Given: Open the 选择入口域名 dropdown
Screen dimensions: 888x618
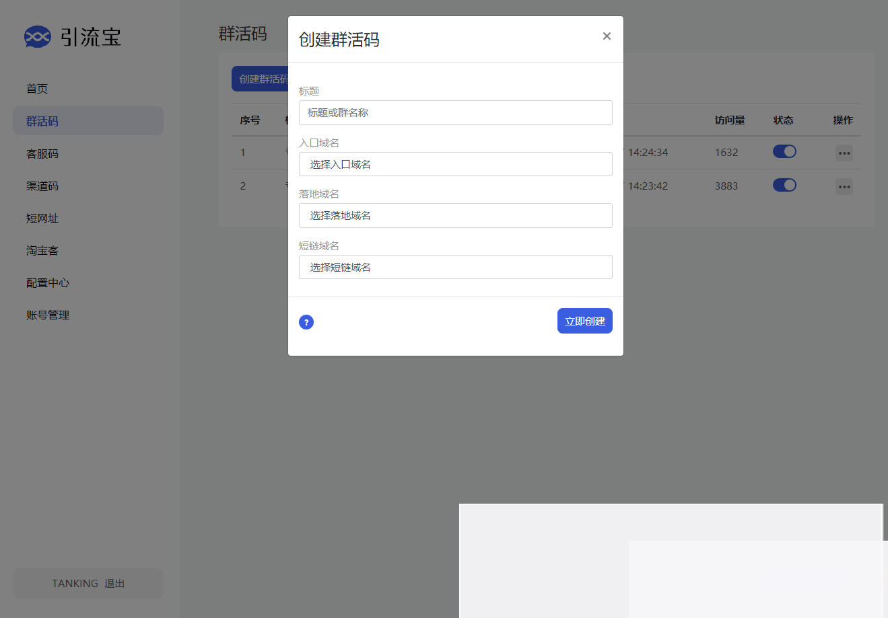Looking at the screenshot, I should point(455,164).
